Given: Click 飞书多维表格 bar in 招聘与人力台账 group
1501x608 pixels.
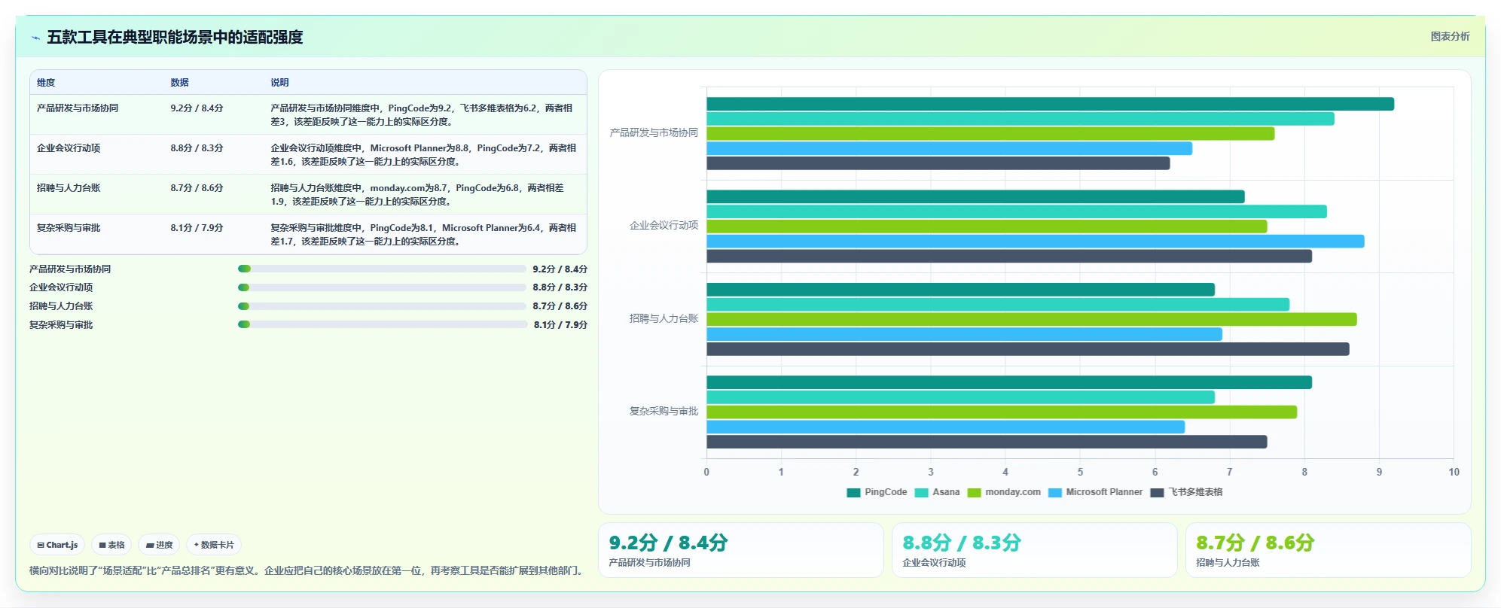Looking at the screenshot, I should pos(1027,349).
